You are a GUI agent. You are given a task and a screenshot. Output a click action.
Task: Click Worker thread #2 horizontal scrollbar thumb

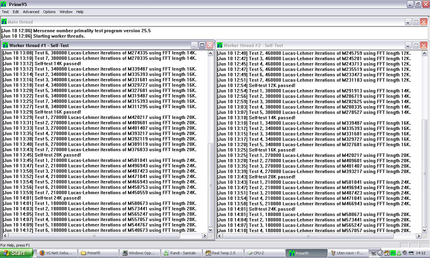coord(308,236)
